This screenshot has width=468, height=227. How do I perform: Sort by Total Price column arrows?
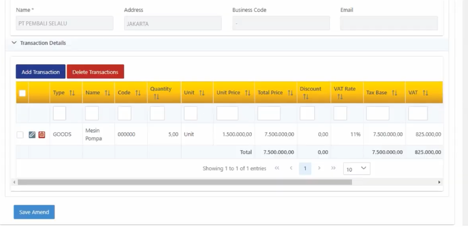point(290,93)
